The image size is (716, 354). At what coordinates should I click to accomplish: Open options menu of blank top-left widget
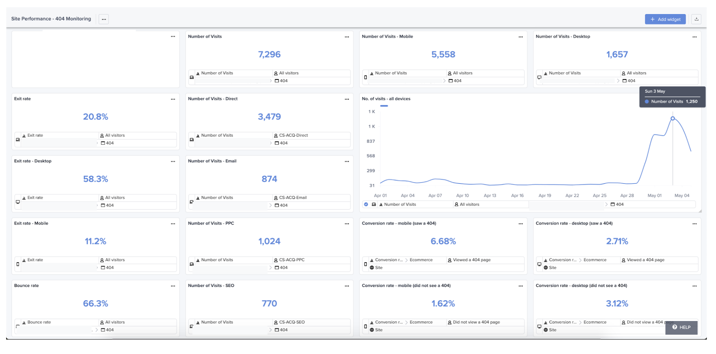[173, 36]
